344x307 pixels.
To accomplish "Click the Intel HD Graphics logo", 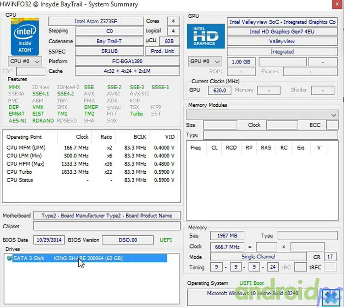I will coord(206,36).
